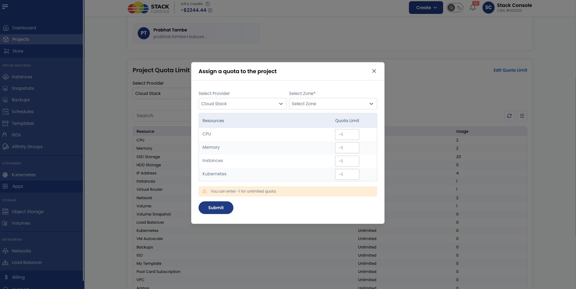576x289 pixels.
Task: Open Select Provider dropdown in dialog
Action: coord(242,104)
